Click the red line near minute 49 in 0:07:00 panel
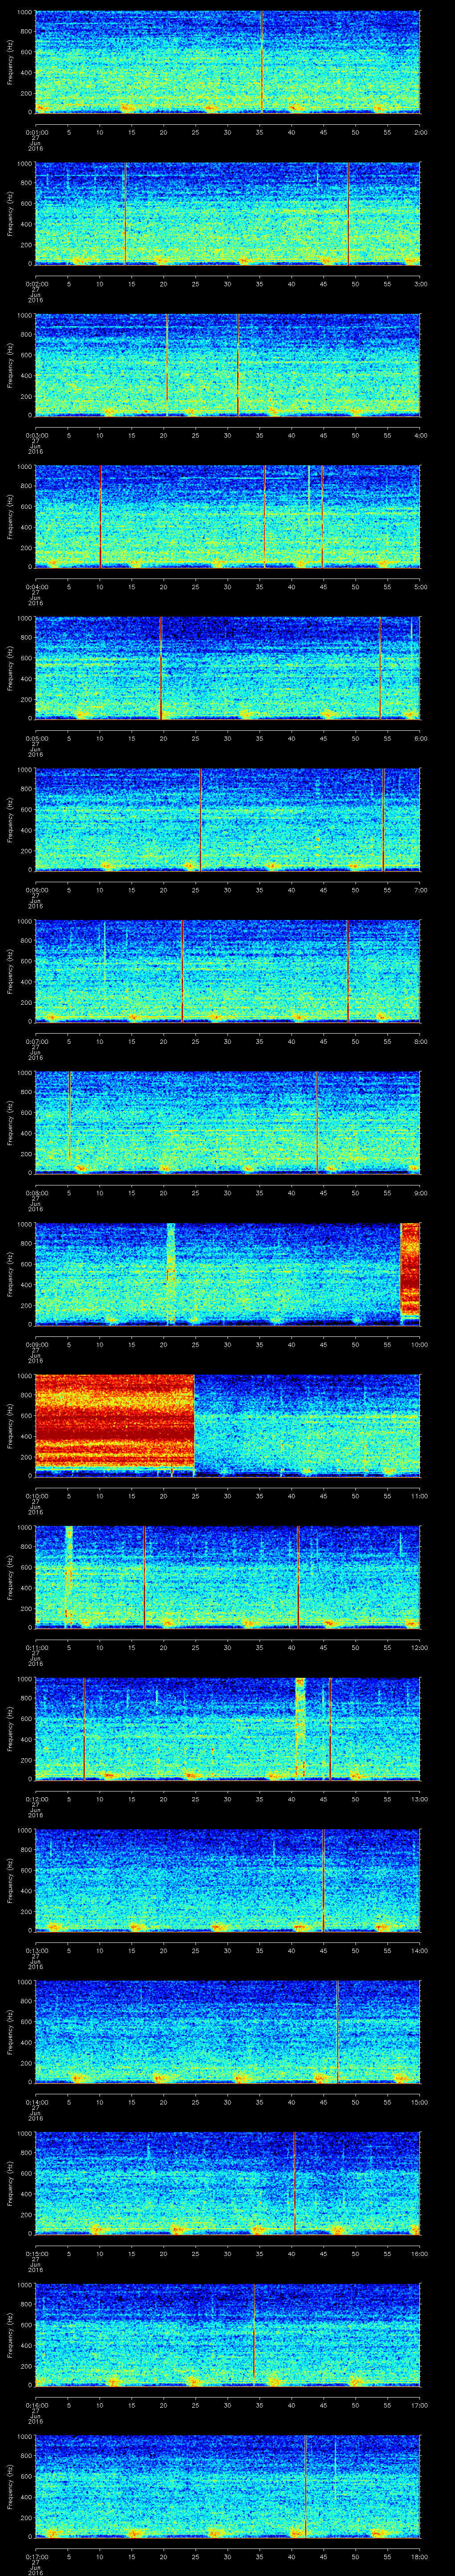The image size is (455, 2576). pyautogui.click(x=348, y=971)
